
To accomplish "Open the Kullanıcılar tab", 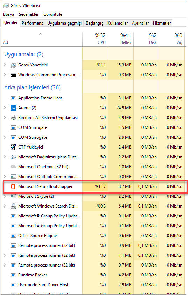I will (117, 23).
